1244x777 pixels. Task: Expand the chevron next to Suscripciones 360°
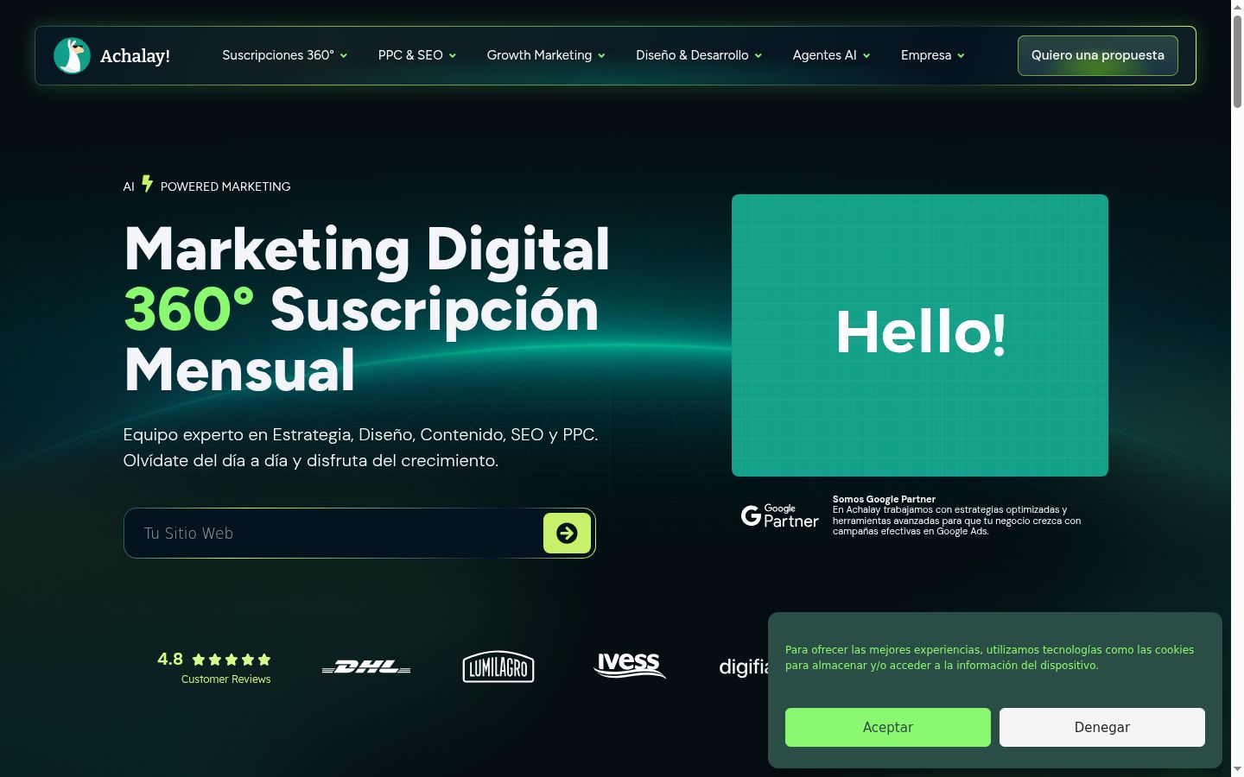343,55
